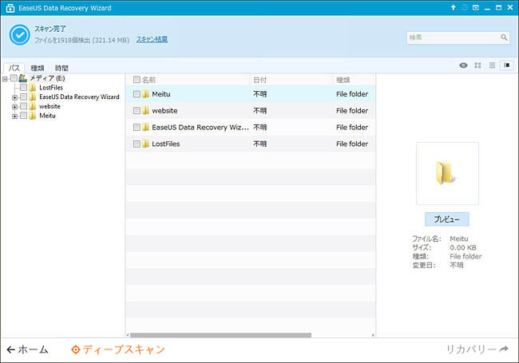Click the deep scan target icon
The image size is (519, 363).
point(76,349)
